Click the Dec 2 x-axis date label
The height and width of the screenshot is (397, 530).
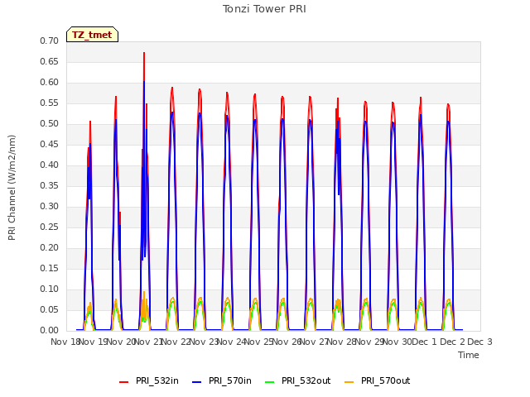pos(452,342)
